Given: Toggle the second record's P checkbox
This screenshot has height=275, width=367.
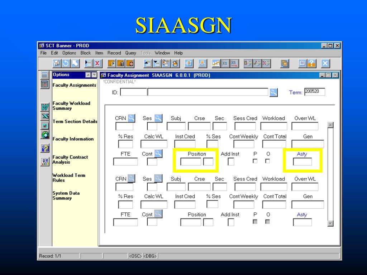Looking at the screenshot, I should 255,221.
